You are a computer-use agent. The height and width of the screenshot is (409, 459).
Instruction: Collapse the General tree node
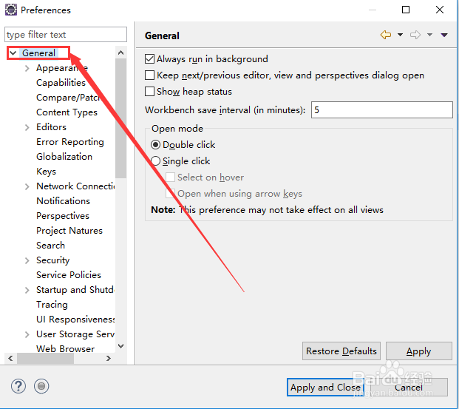tap(13, 53)
